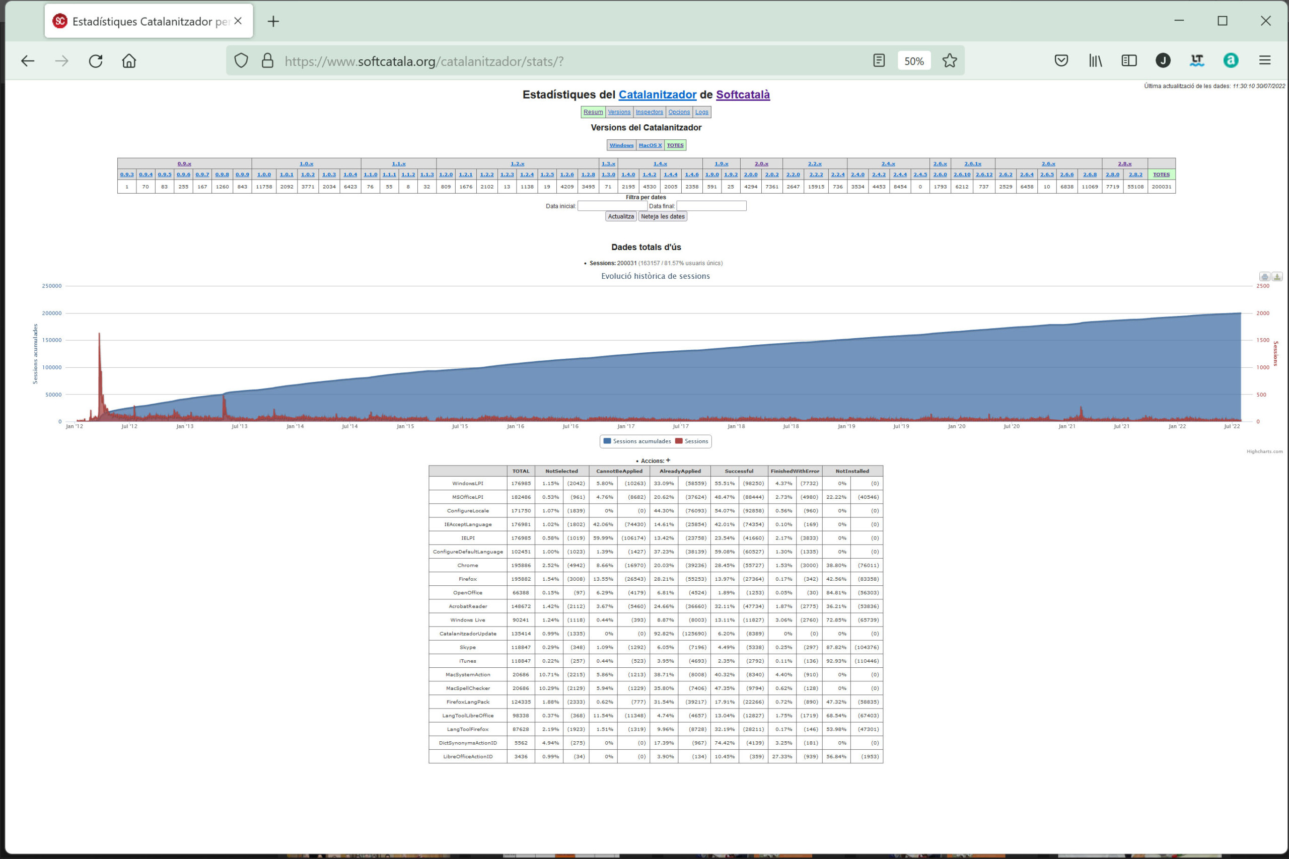This screenshot has height=859, width=1289.
Task: Toggle the sidebar panel icon
Action: tap(1129, 61)
